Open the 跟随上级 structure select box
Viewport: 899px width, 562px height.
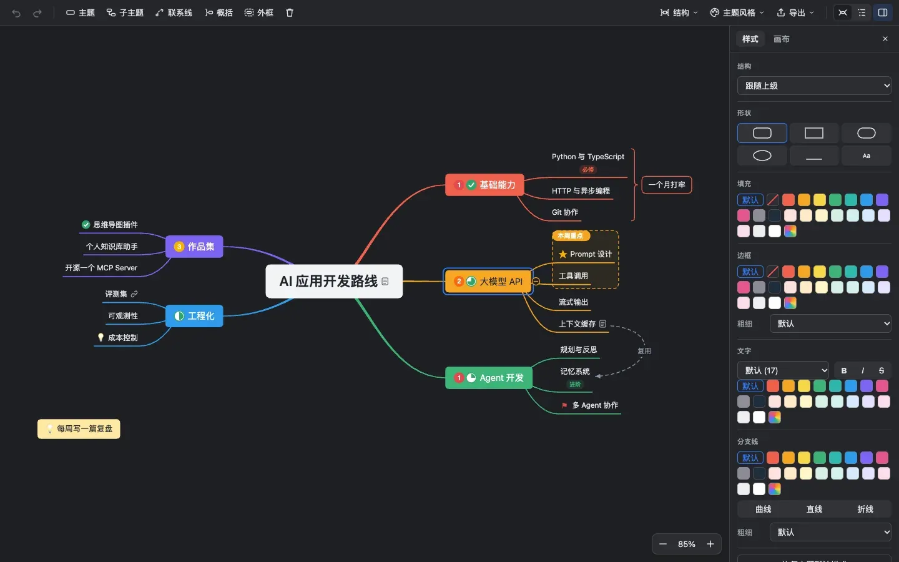(x=814, y=86)
